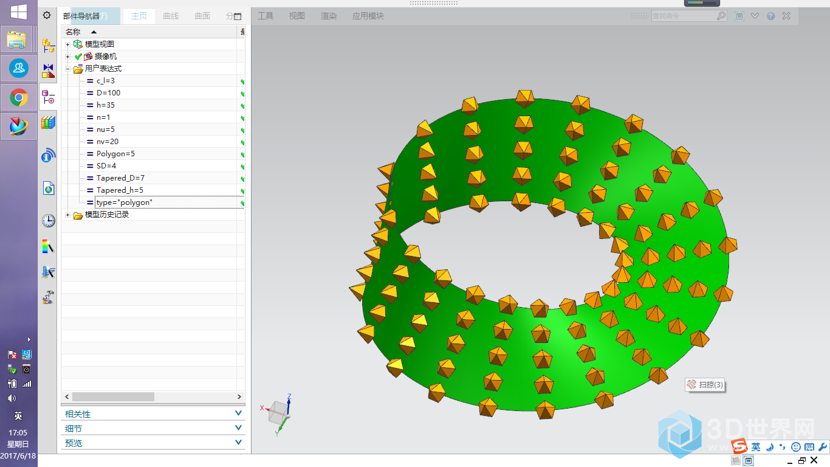Open the ribbon options chevron near help

[x=755, y=16]
